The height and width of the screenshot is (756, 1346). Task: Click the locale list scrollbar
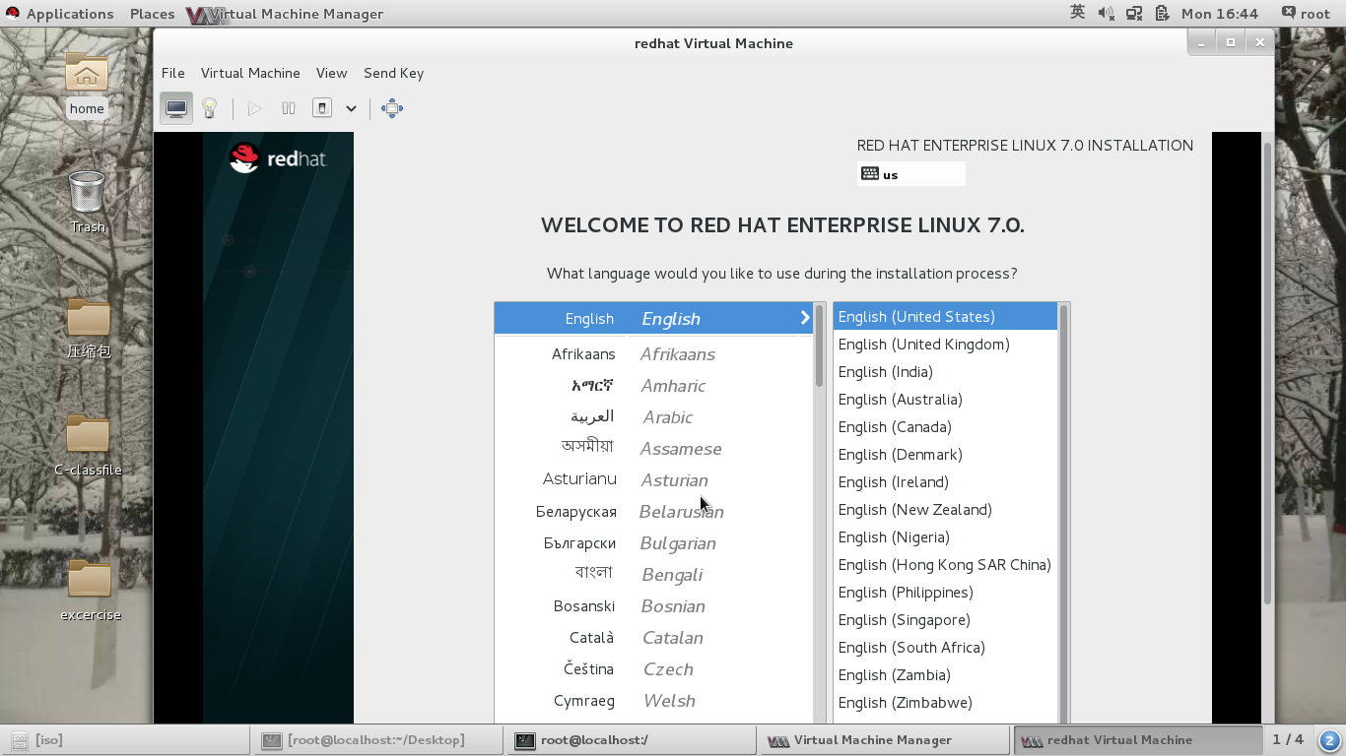point(1063,512)
